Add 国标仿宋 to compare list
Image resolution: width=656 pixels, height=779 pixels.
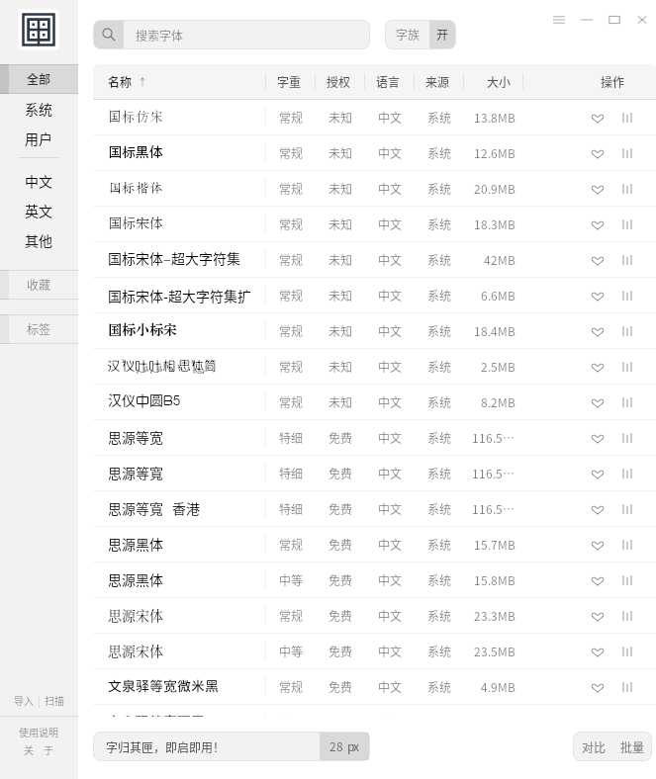(x=627, y=119)
